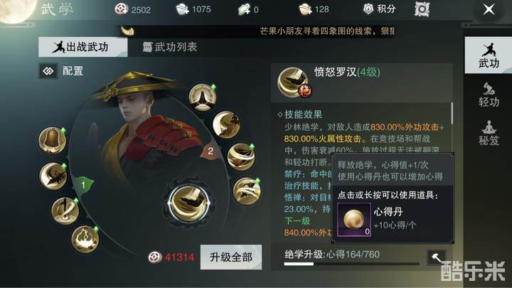Image resolution: width=512 pixels, height=288 pixels.
Task: Open the 积分 points button
Action: (380, 9)
